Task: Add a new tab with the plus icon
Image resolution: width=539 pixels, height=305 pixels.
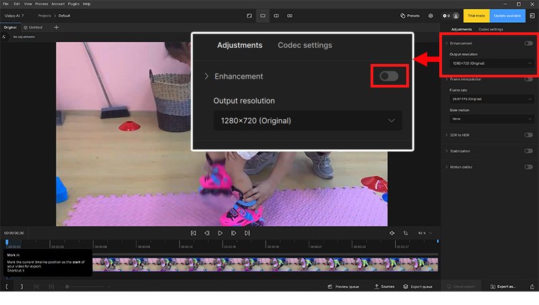Action: click(x=57, y=27)
